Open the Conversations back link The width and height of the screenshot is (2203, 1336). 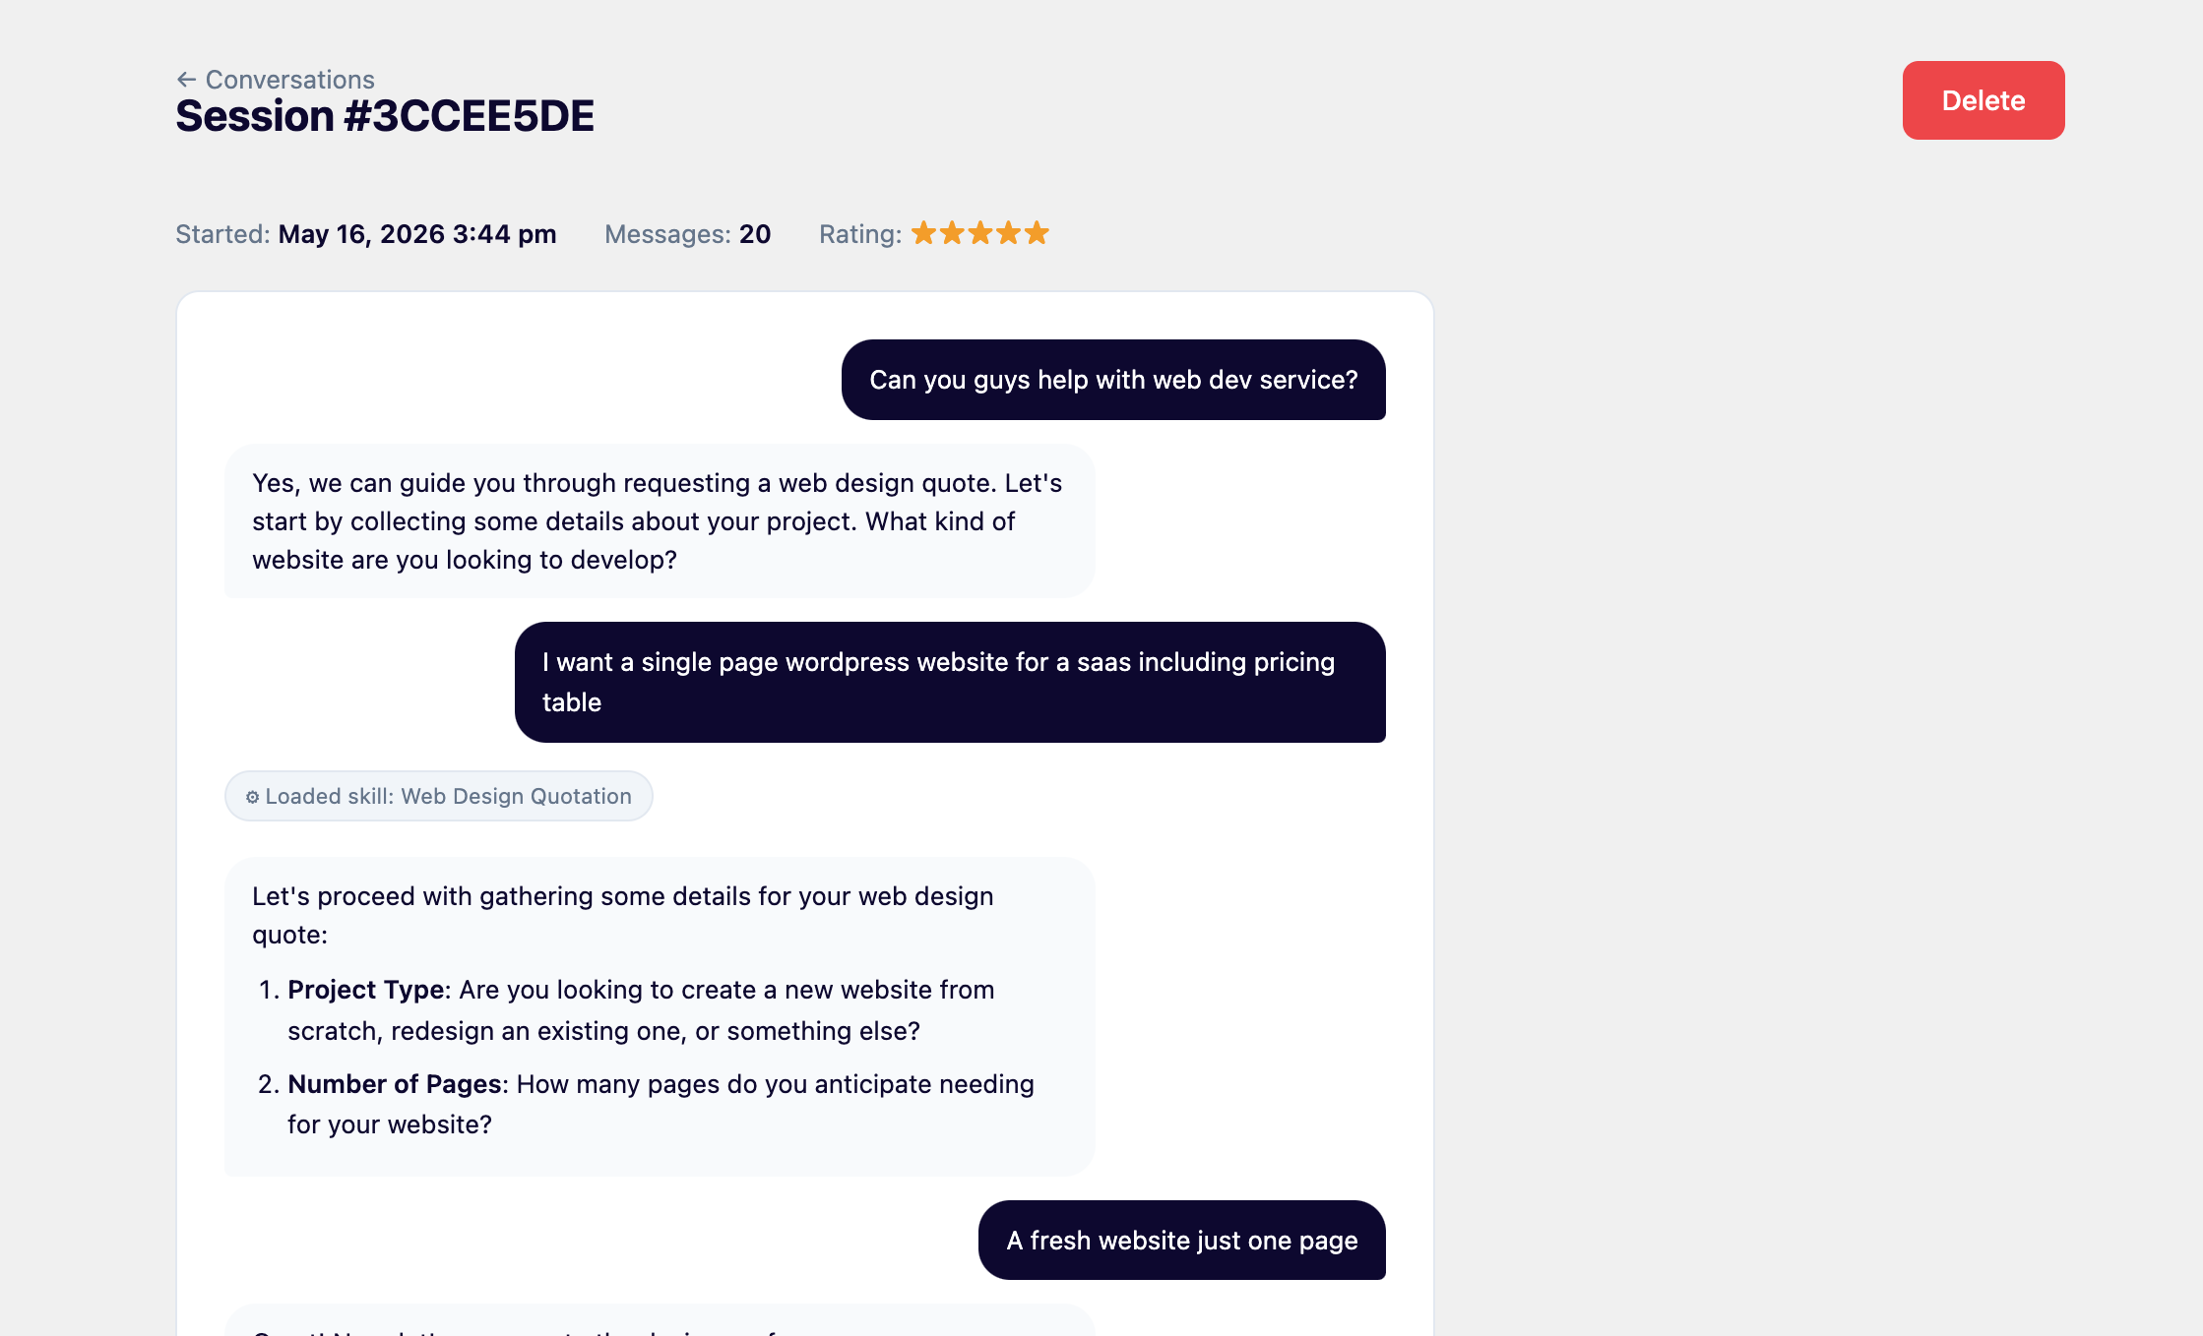click(x=276, y=80)
